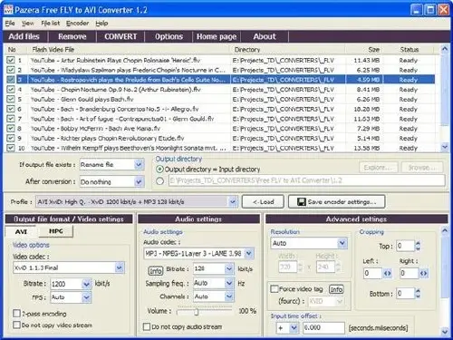Switch to the MPG format tab
This screenshot has width=453, height=340.
pos(56,231)
